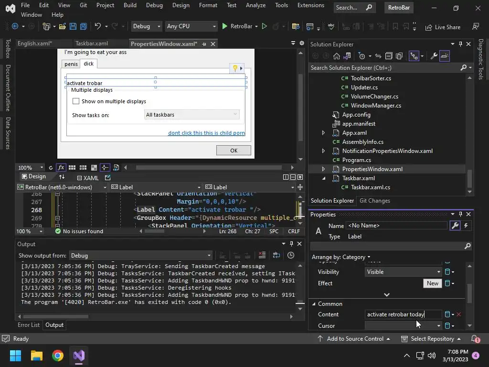Screen dimensions: 489x367
Task: Open the Analyze menu
Action: click(x=255, y=5)
